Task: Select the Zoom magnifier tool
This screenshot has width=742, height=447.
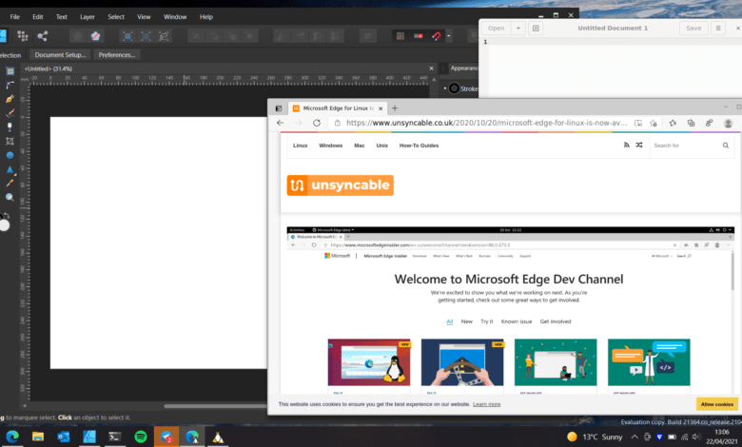Action: (x=10, y=198)
